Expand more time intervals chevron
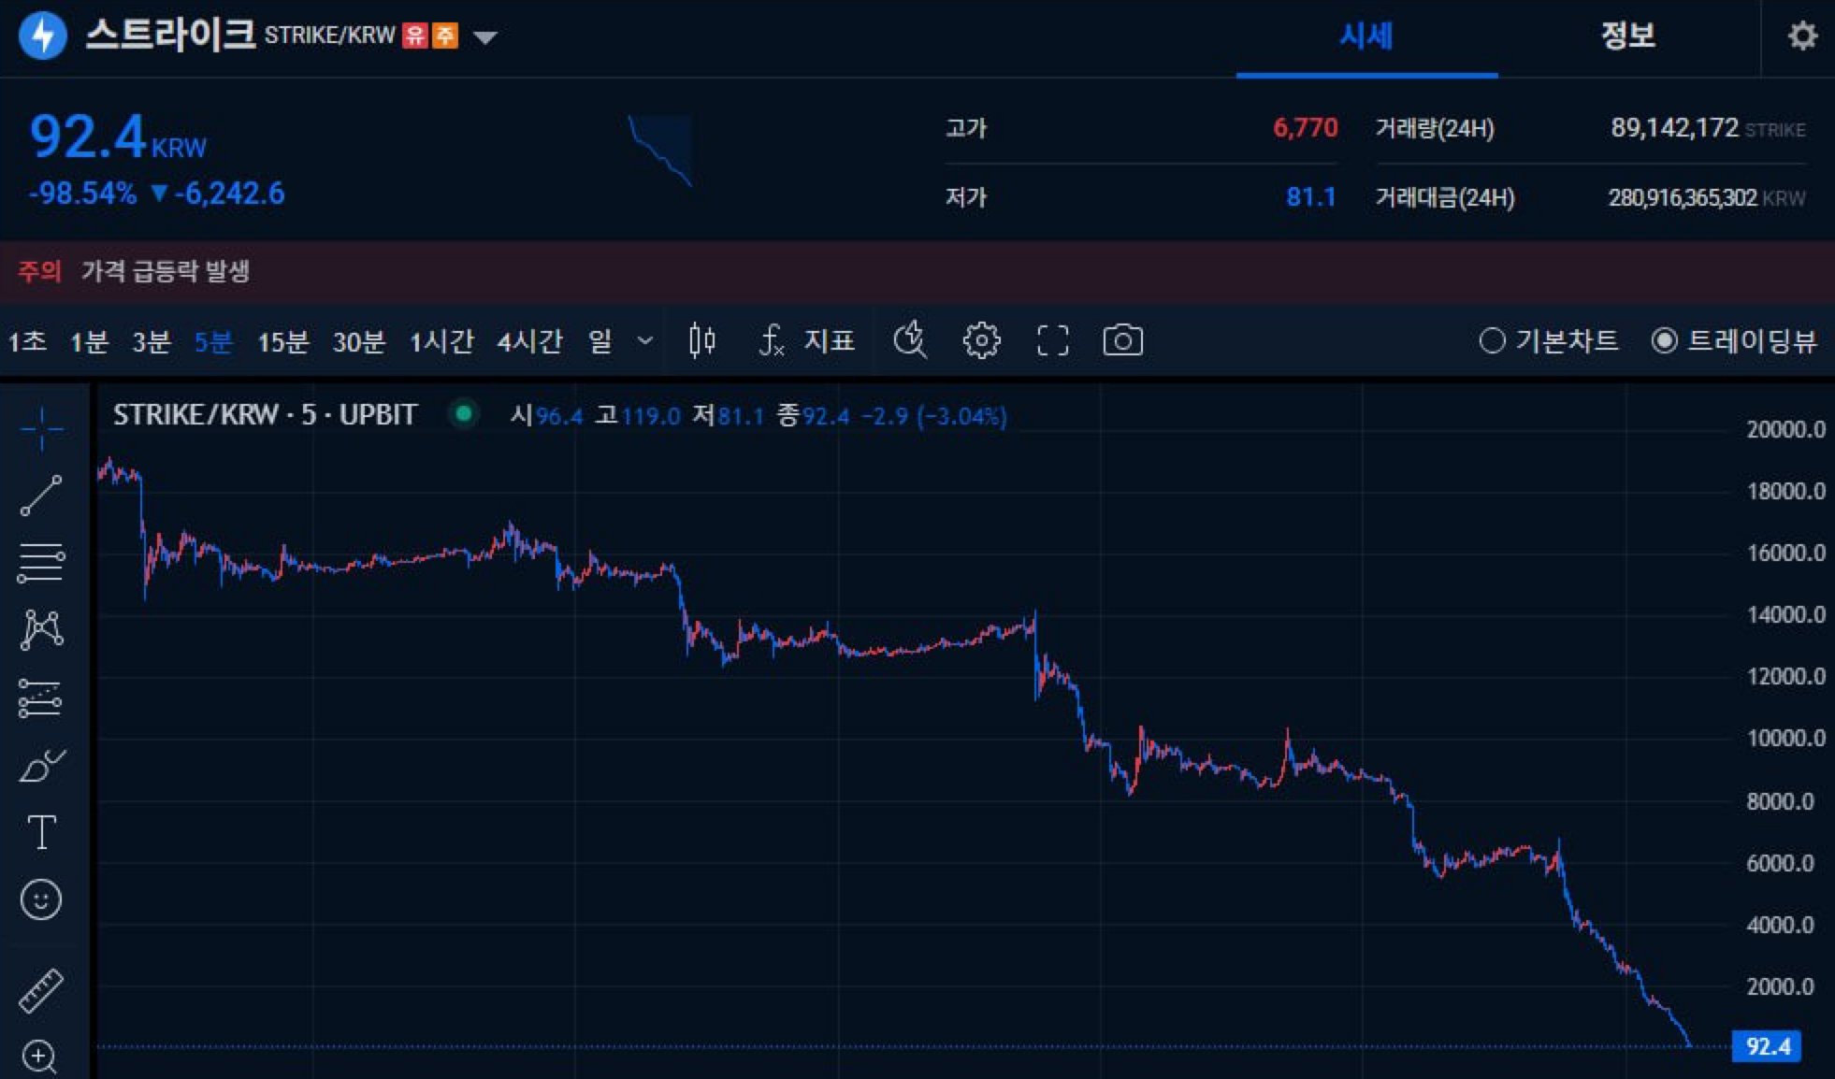 point(644,340)
